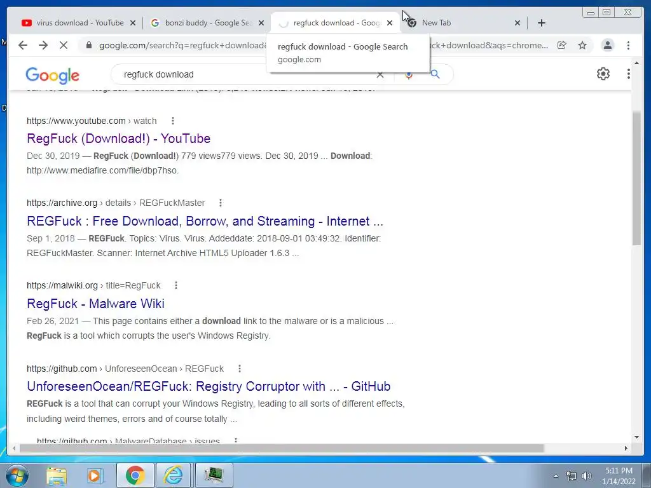Share this page via address bar icon
This screenshot has width=651, height=488.
(562, 45)
